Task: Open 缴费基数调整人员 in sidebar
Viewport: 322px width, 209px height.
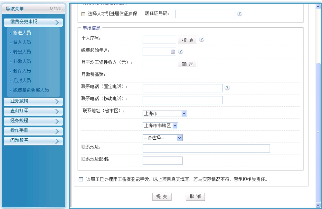Action: pos(31,90)
